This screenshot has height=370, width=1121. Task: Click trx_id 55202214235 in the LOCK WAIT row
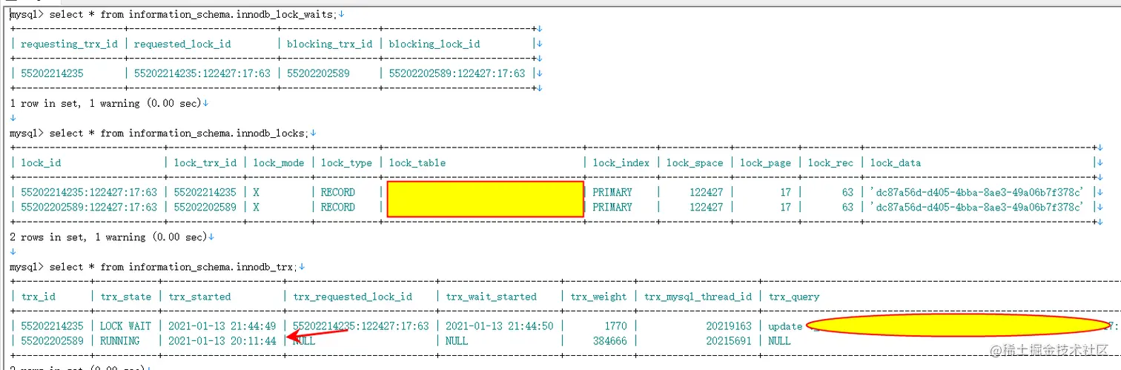point(52,326)
